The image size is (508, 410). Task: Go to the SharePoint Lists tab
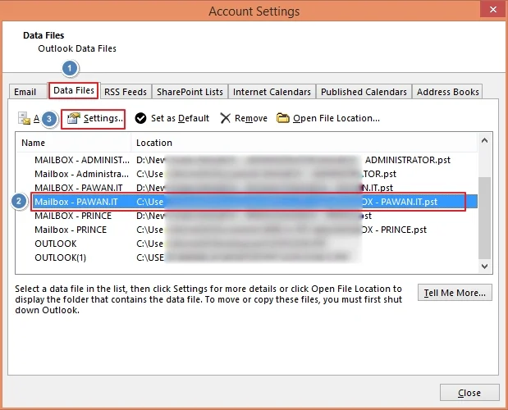[190, 92]
